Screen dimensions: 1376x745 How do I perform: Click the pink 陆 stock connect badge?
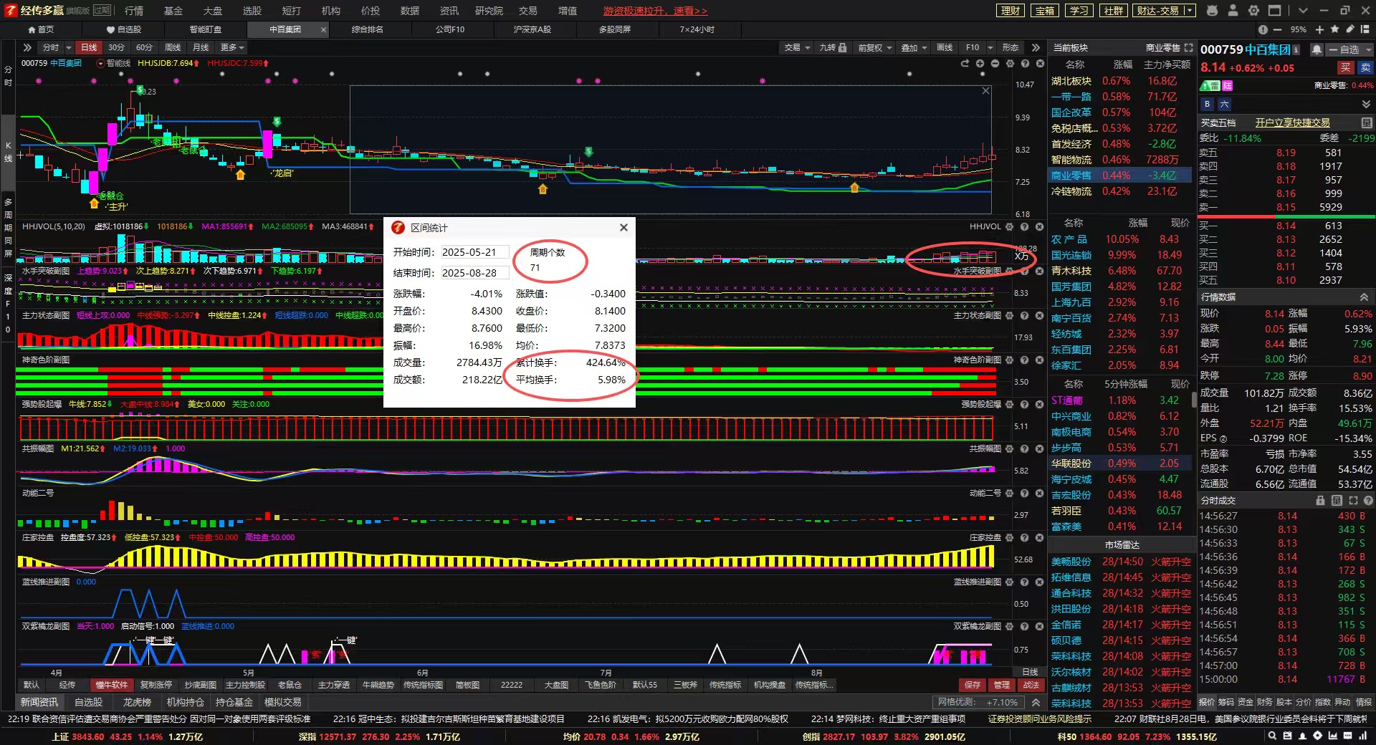[x=1228, y=85]
